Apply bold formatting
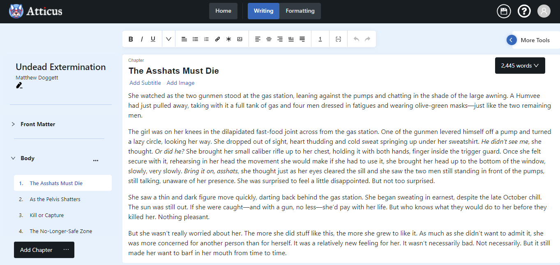560x265 pixels. (x=131, y=39)
